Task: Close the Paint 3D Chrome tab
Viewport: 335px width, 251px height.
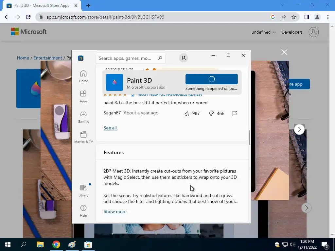Action: click(76, 6)
